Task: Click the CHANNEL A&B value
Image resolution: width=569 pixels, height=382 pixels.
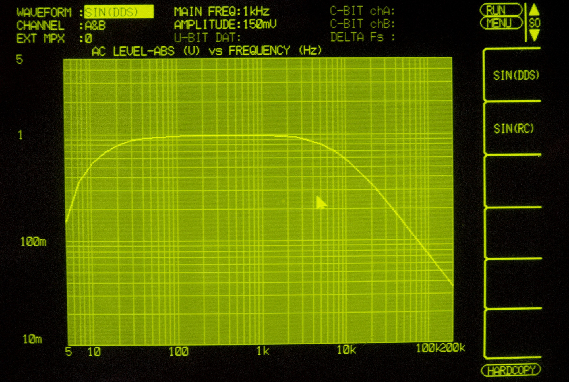Action: [95, 26]
